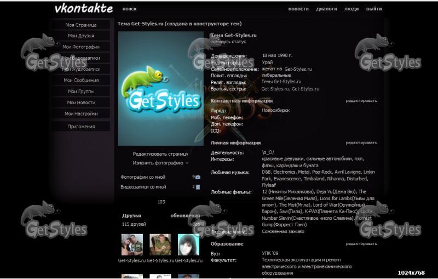
Task: Expand the Изменить фотографию dropdown arrow
Action: (x=187, y=163)
